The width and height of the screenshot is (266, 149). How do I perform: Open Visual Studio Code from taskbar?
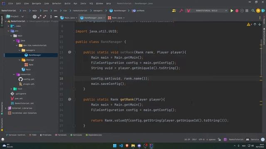coord(121,146)
